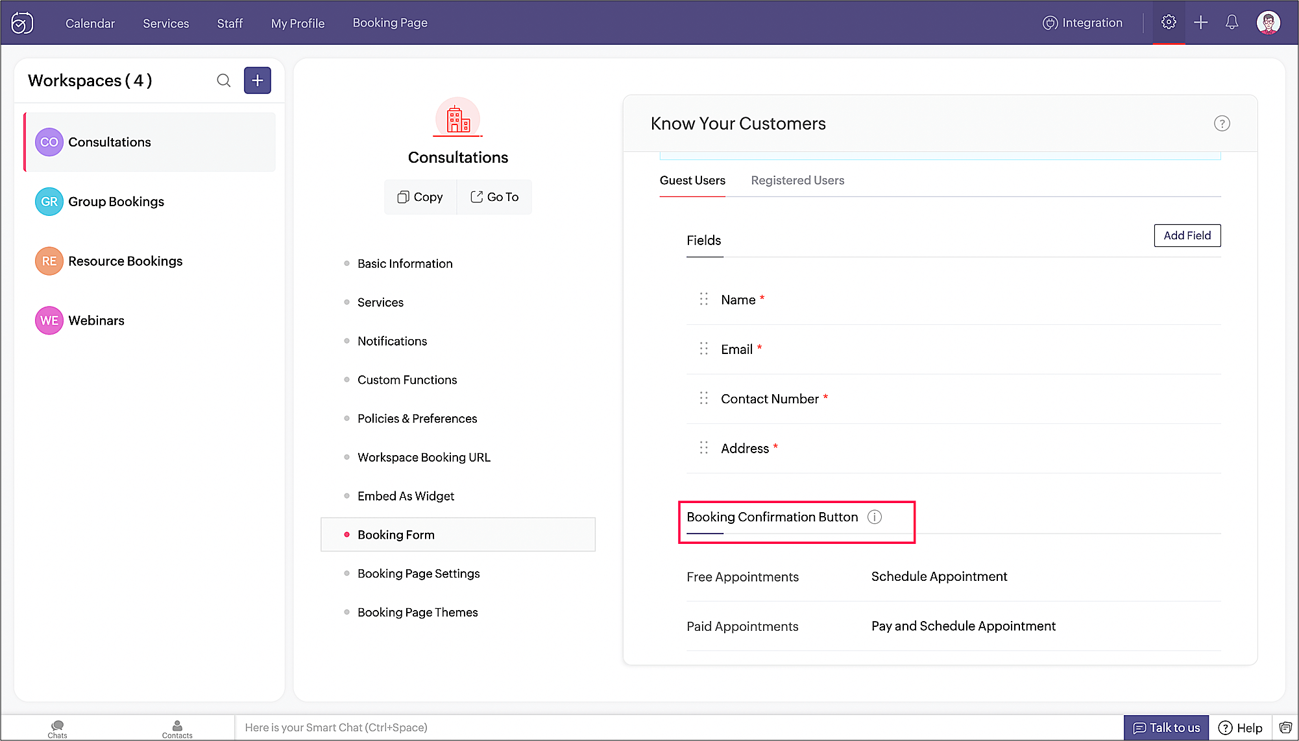1299x741 pixels.
Task: Open Contacts in the bottom bar
Action: [x=177, y=728]
